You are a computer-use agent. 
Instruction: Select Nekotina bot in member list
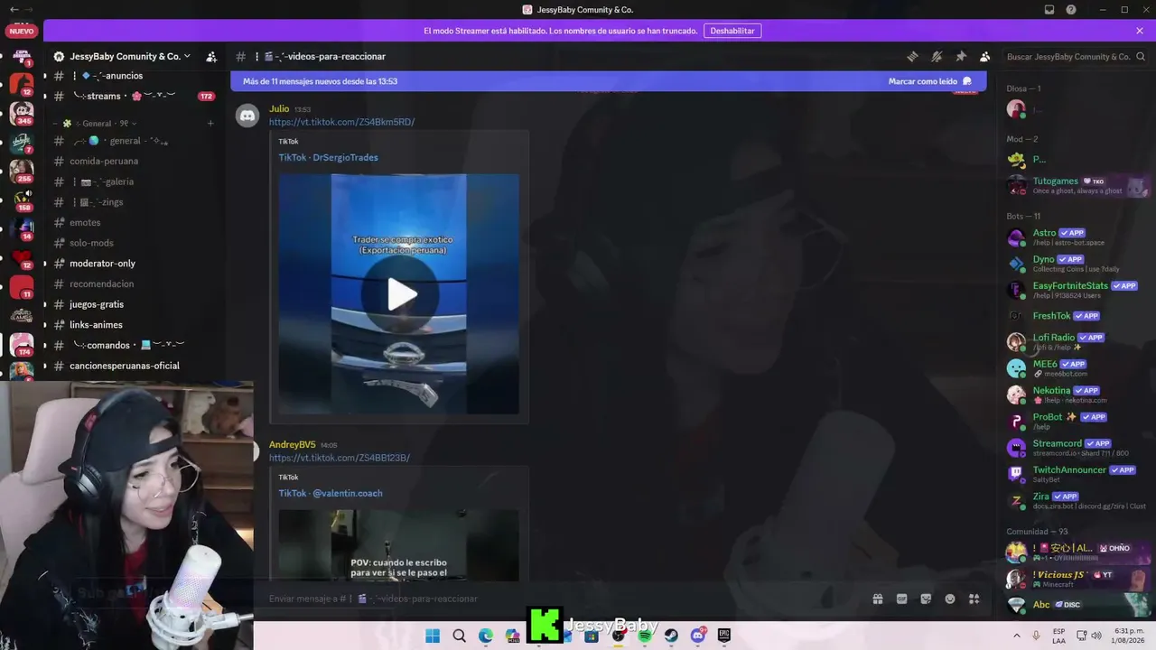pyautogui.click(x=1077, y=395)
